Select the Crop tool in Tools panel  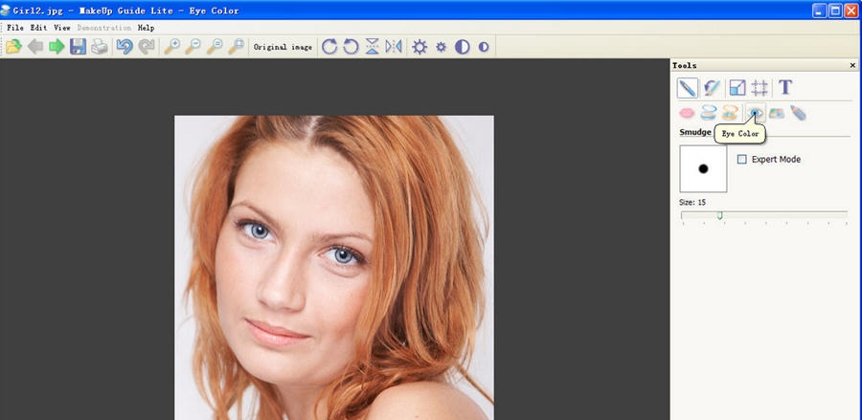point(760,88)
